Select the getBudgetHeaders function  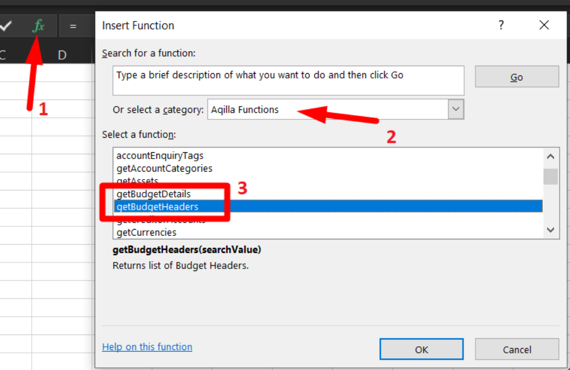pos(157,207)
